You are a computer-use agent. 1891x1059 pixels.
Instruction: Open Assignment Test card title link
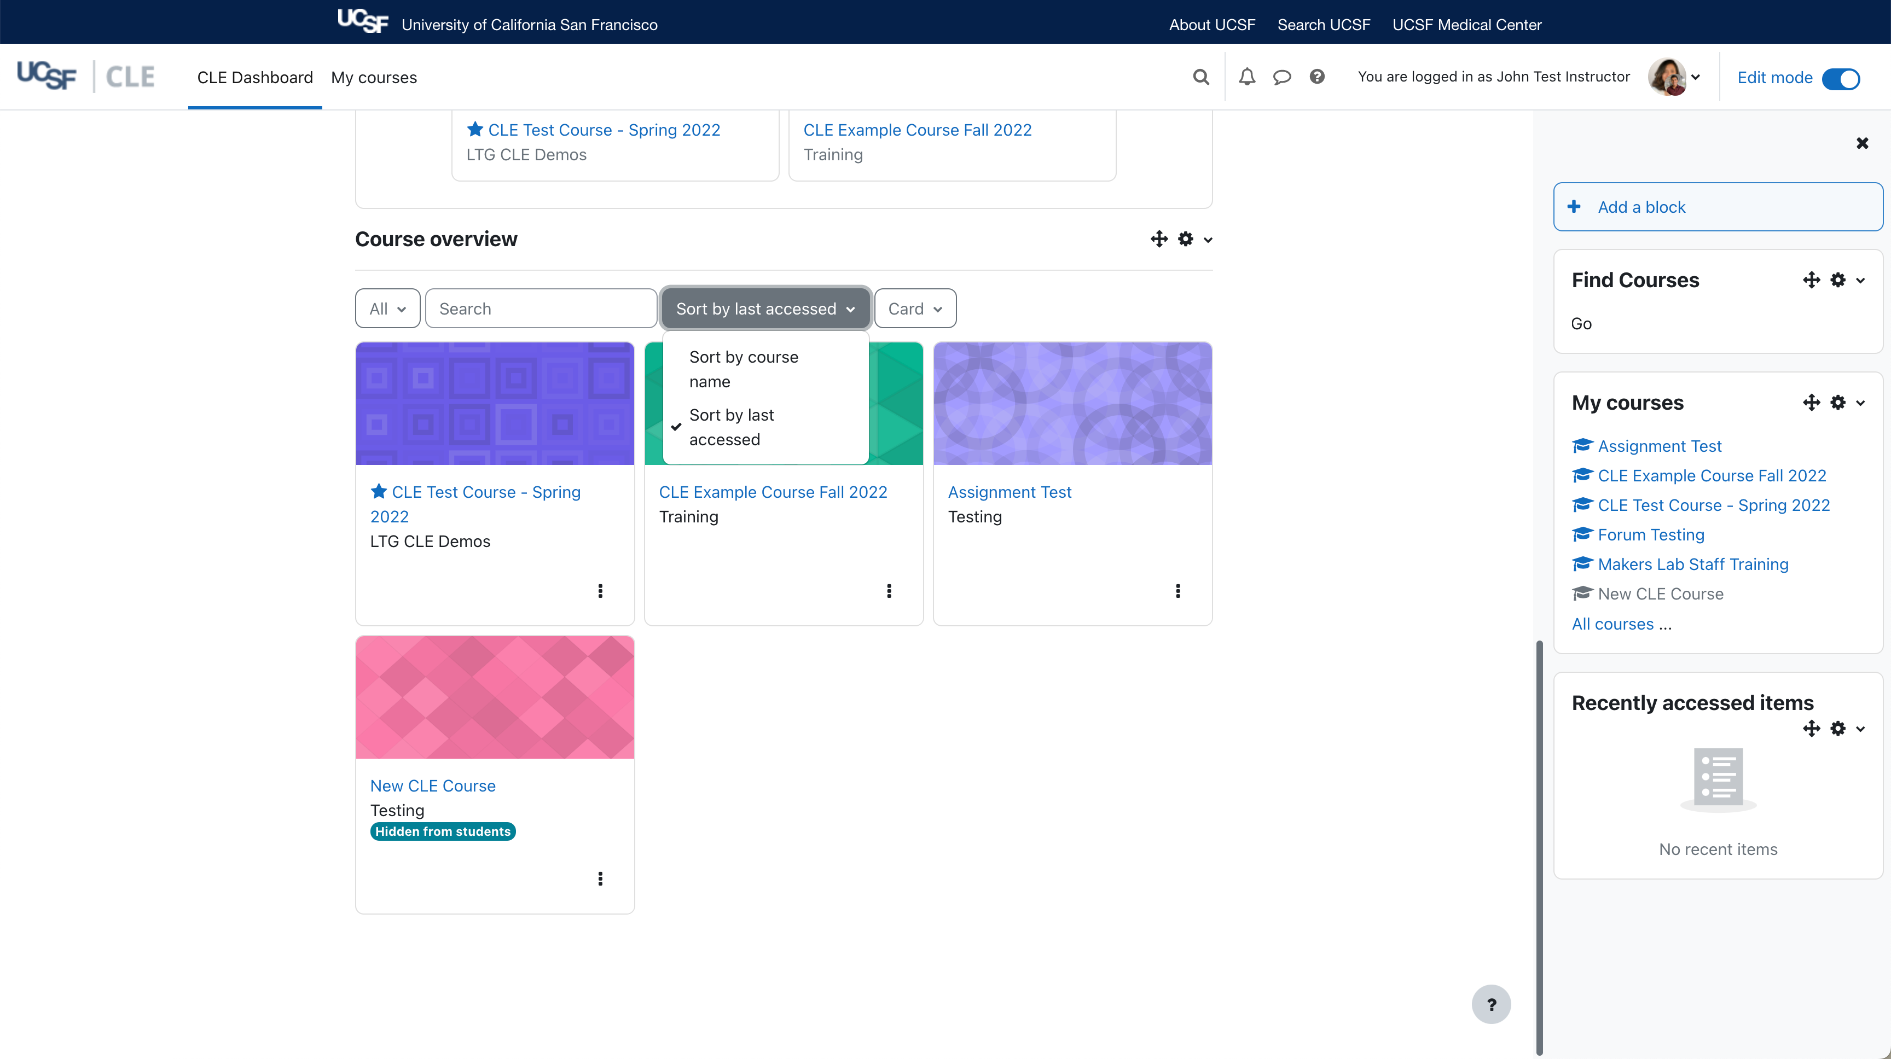1010,492
